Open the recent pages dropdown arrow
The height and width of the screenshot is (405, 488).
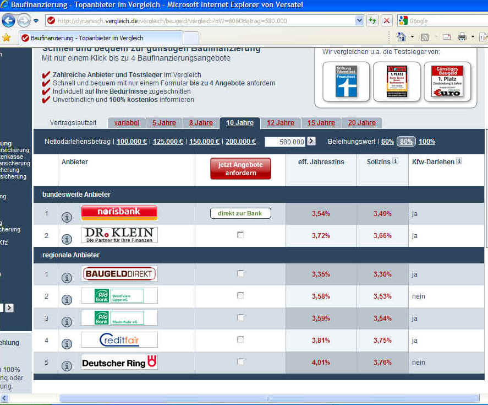tap(36, 21)
